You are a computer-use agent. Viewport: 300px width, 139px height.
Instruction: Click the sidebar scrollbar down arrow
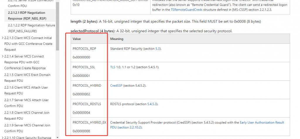tap(57, 137)
